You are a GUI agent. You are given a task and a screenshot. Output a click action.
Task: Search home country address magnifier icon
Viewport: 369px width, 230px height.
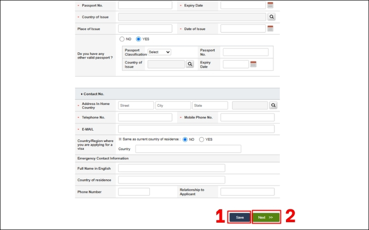273,105
